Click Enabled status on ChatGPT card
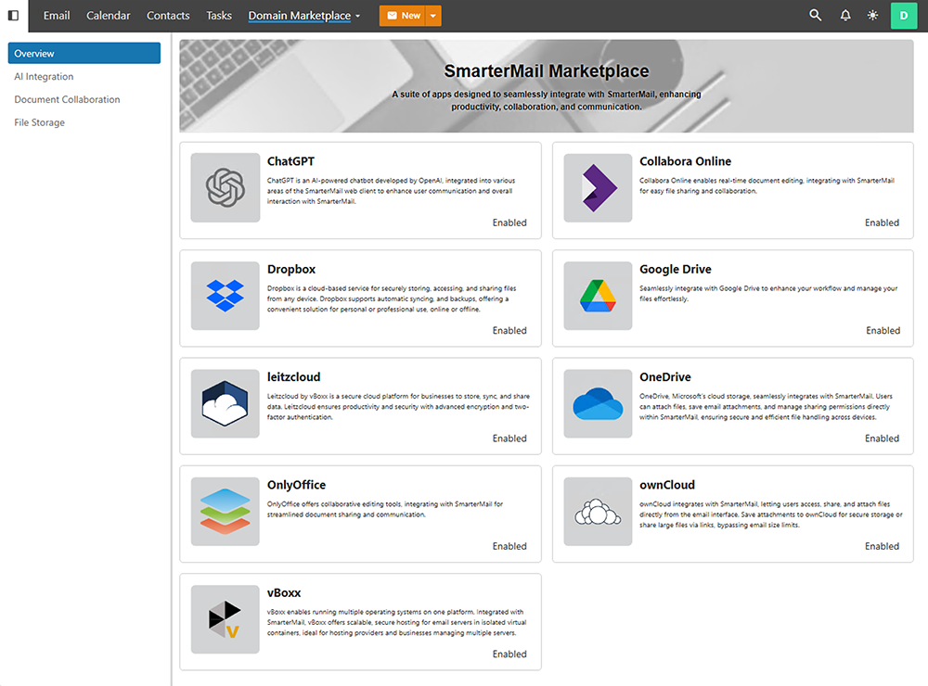The height and width of the screenshot is (686, 928). pos(509,222)
